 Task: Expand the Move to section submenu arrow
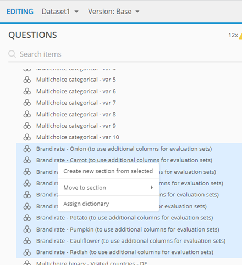point(152,188)
